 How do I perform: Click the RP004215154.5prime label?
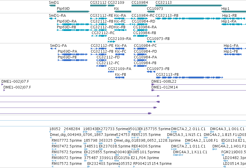(152, 164)
